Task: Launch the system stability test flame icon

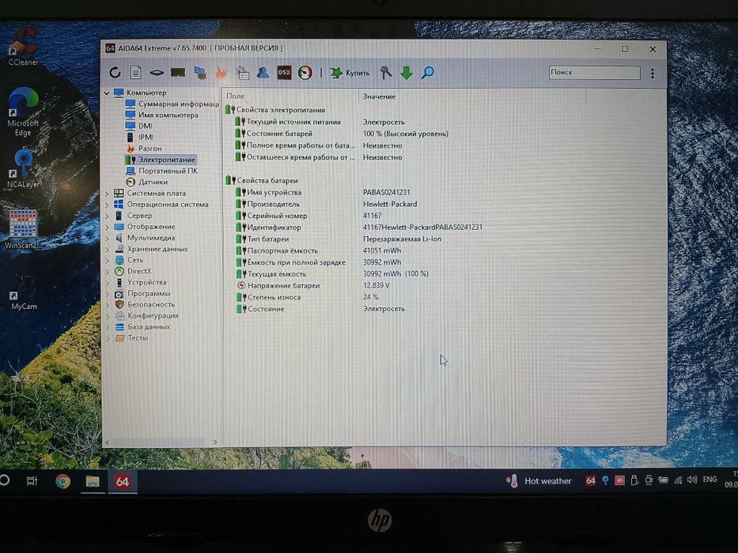Action: point(221,73)
